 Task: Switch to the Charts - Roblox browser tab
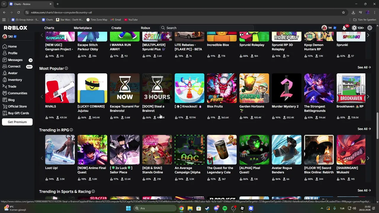coord(30,4)
